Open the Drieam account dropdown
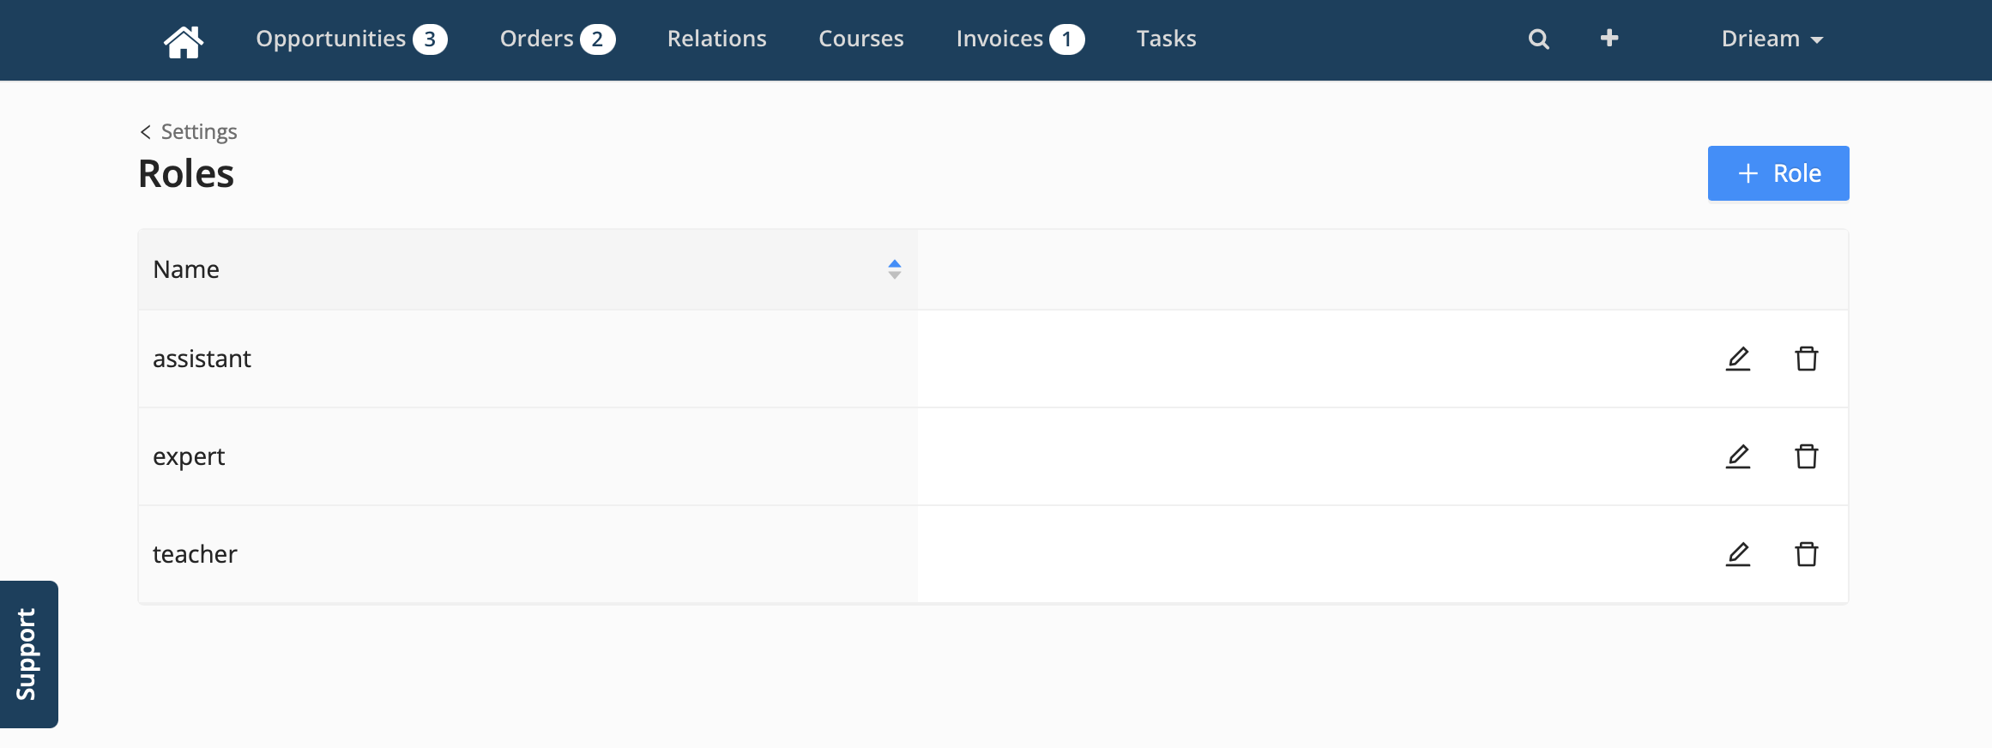This screenshot has height=748, width=1992. point(1772,39)
